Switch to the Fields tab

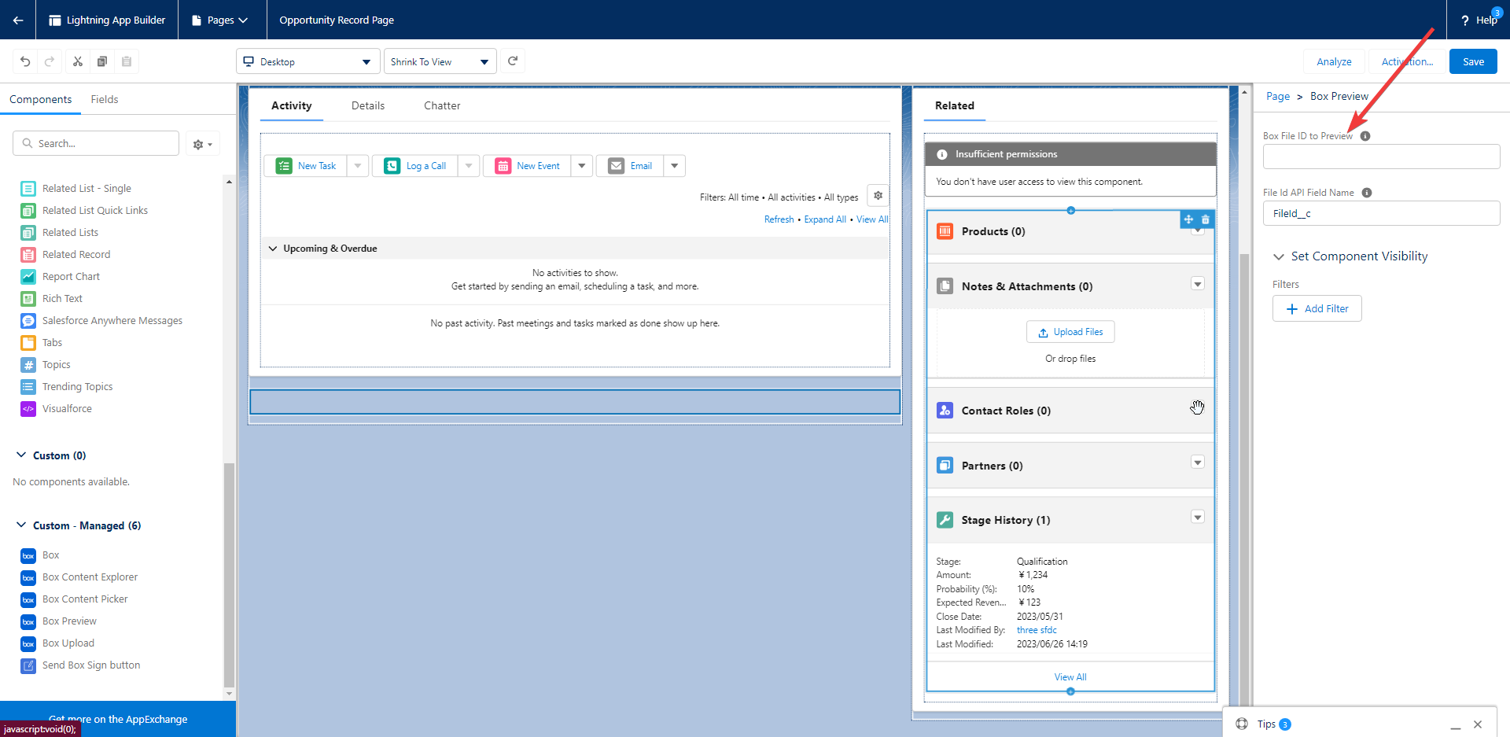point(105,99)
